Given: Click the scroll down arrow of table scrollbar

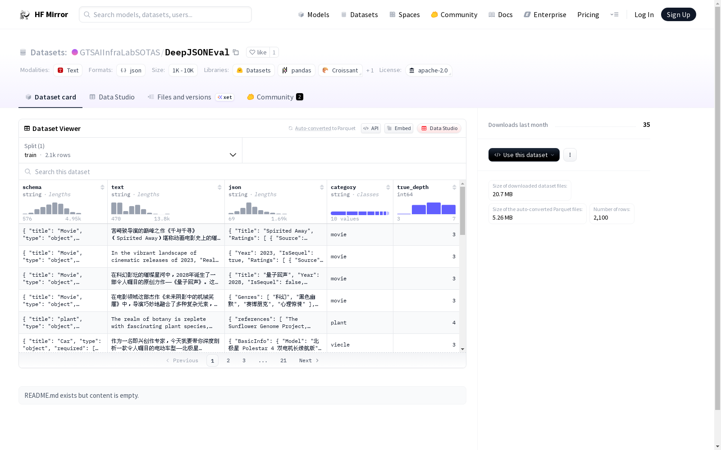Looking at the screenshot, I should pos(462,349).
